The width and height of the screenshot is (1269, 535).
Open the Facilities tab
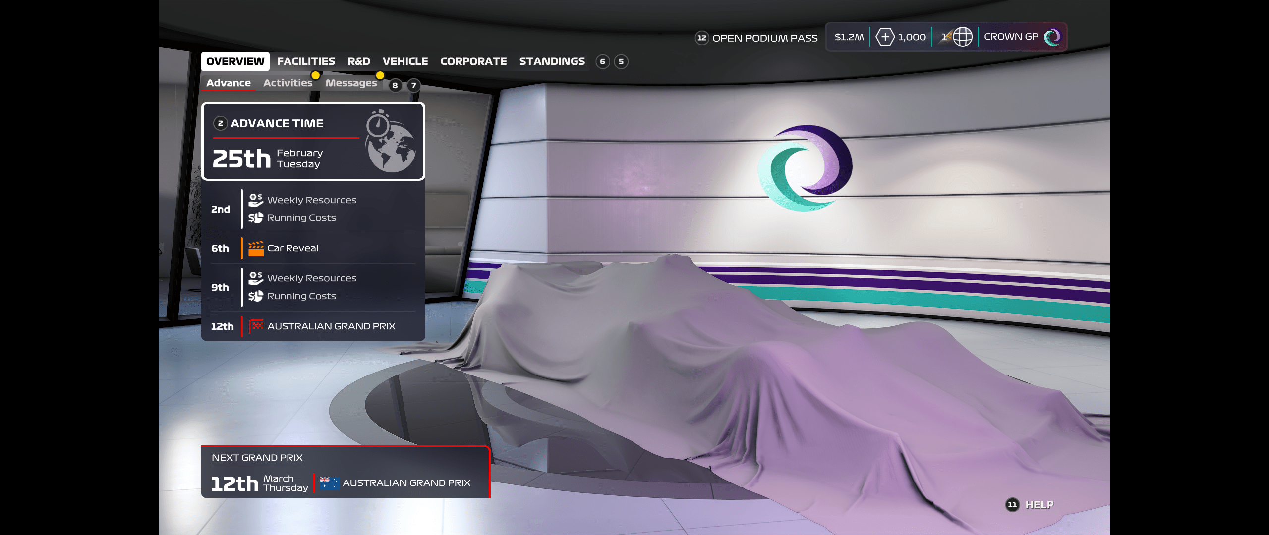point(306,61)
